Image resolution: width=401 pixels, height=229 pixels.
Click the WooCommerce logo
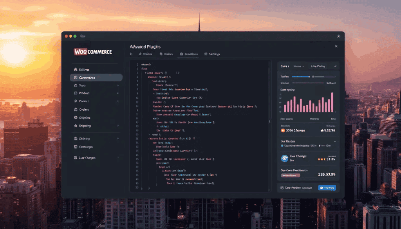pyautogui.click(x=92, y=52)
